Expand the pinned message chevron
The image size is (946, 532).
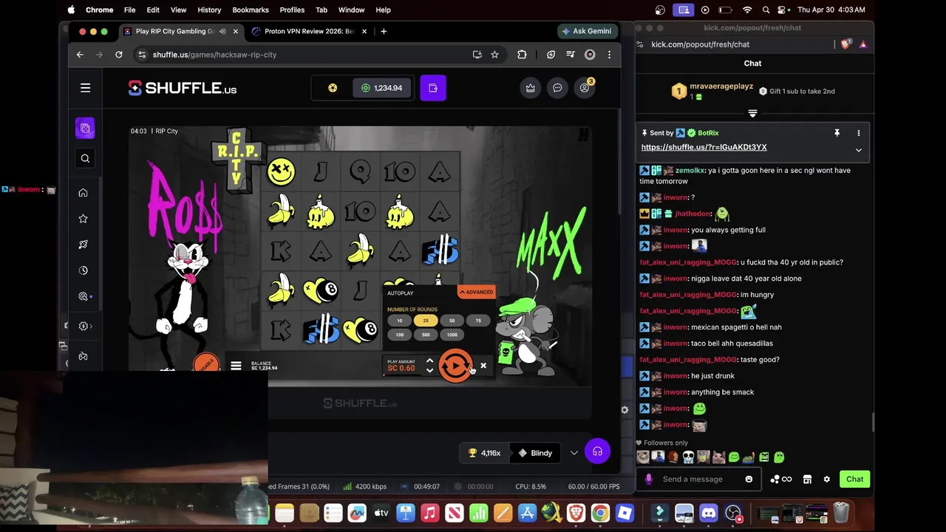(x=859, y=150)
